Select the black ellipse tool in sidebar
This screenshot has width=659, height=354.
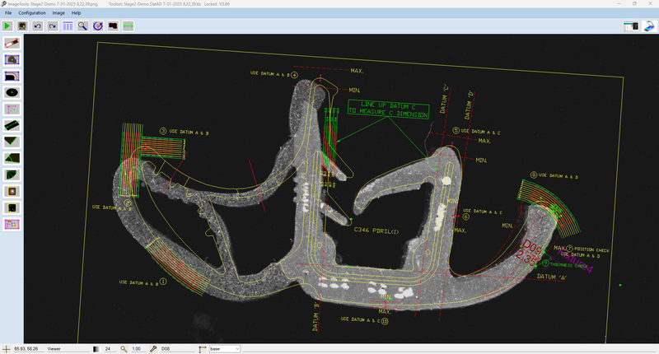[12, 92]
